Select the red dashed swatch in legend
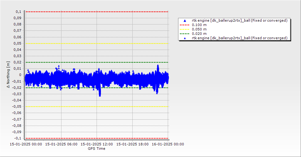301x157 pixels. pos(184,25)
